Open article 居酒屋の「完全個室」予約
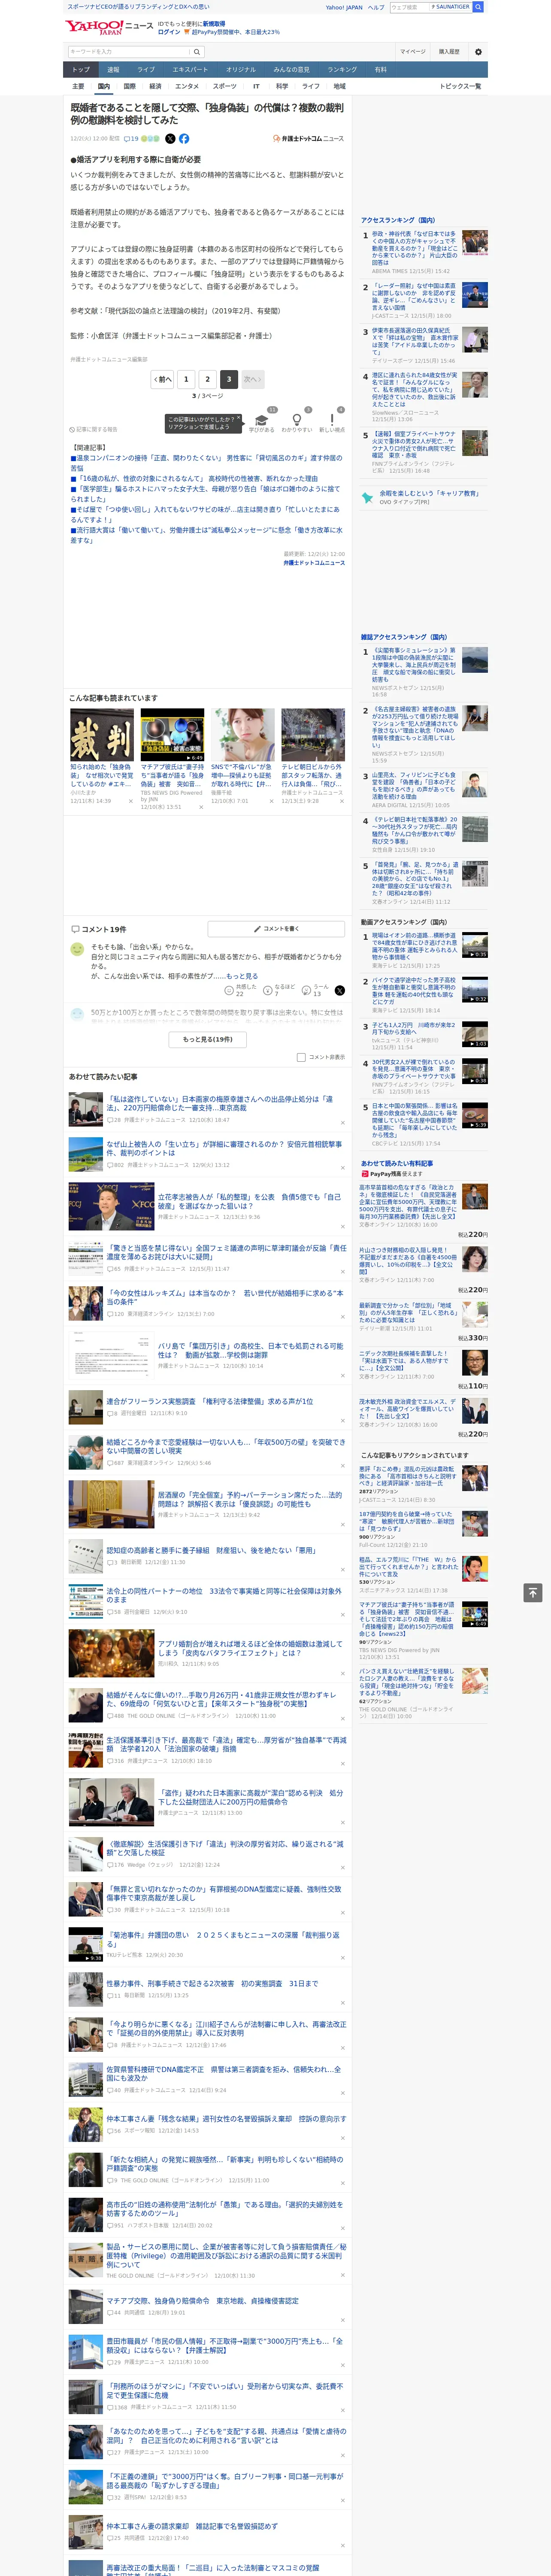551x2576 pixels. click(250, 1499)
